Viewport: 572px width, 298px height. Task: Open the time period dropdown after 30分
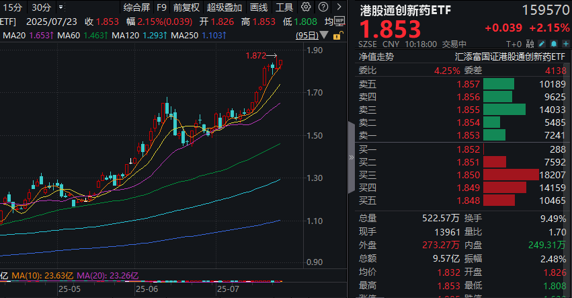pos(61,8)
